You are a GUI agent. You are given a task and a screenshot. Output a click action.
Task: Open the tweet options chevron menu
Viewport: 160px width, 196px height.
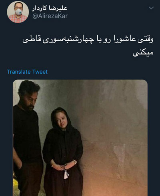[151, 8]
